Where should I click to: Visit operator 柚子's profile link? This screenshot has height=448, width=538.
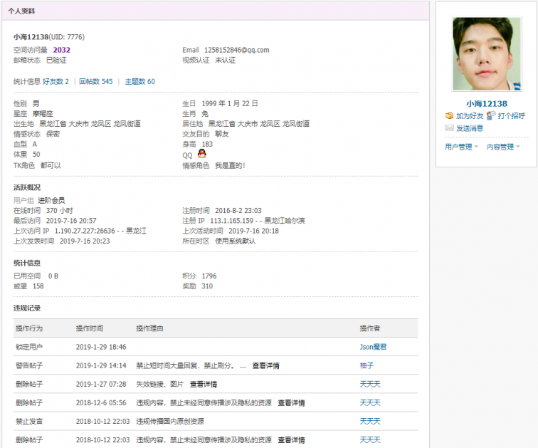366,365
